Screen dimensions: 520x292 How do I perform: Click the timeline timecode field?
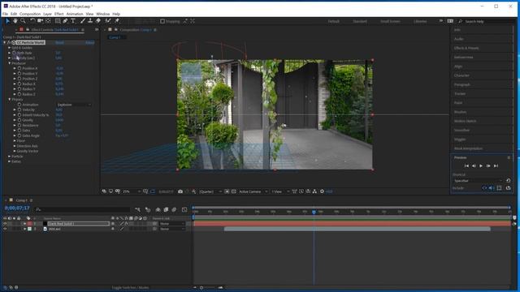(x=17, y=208)
